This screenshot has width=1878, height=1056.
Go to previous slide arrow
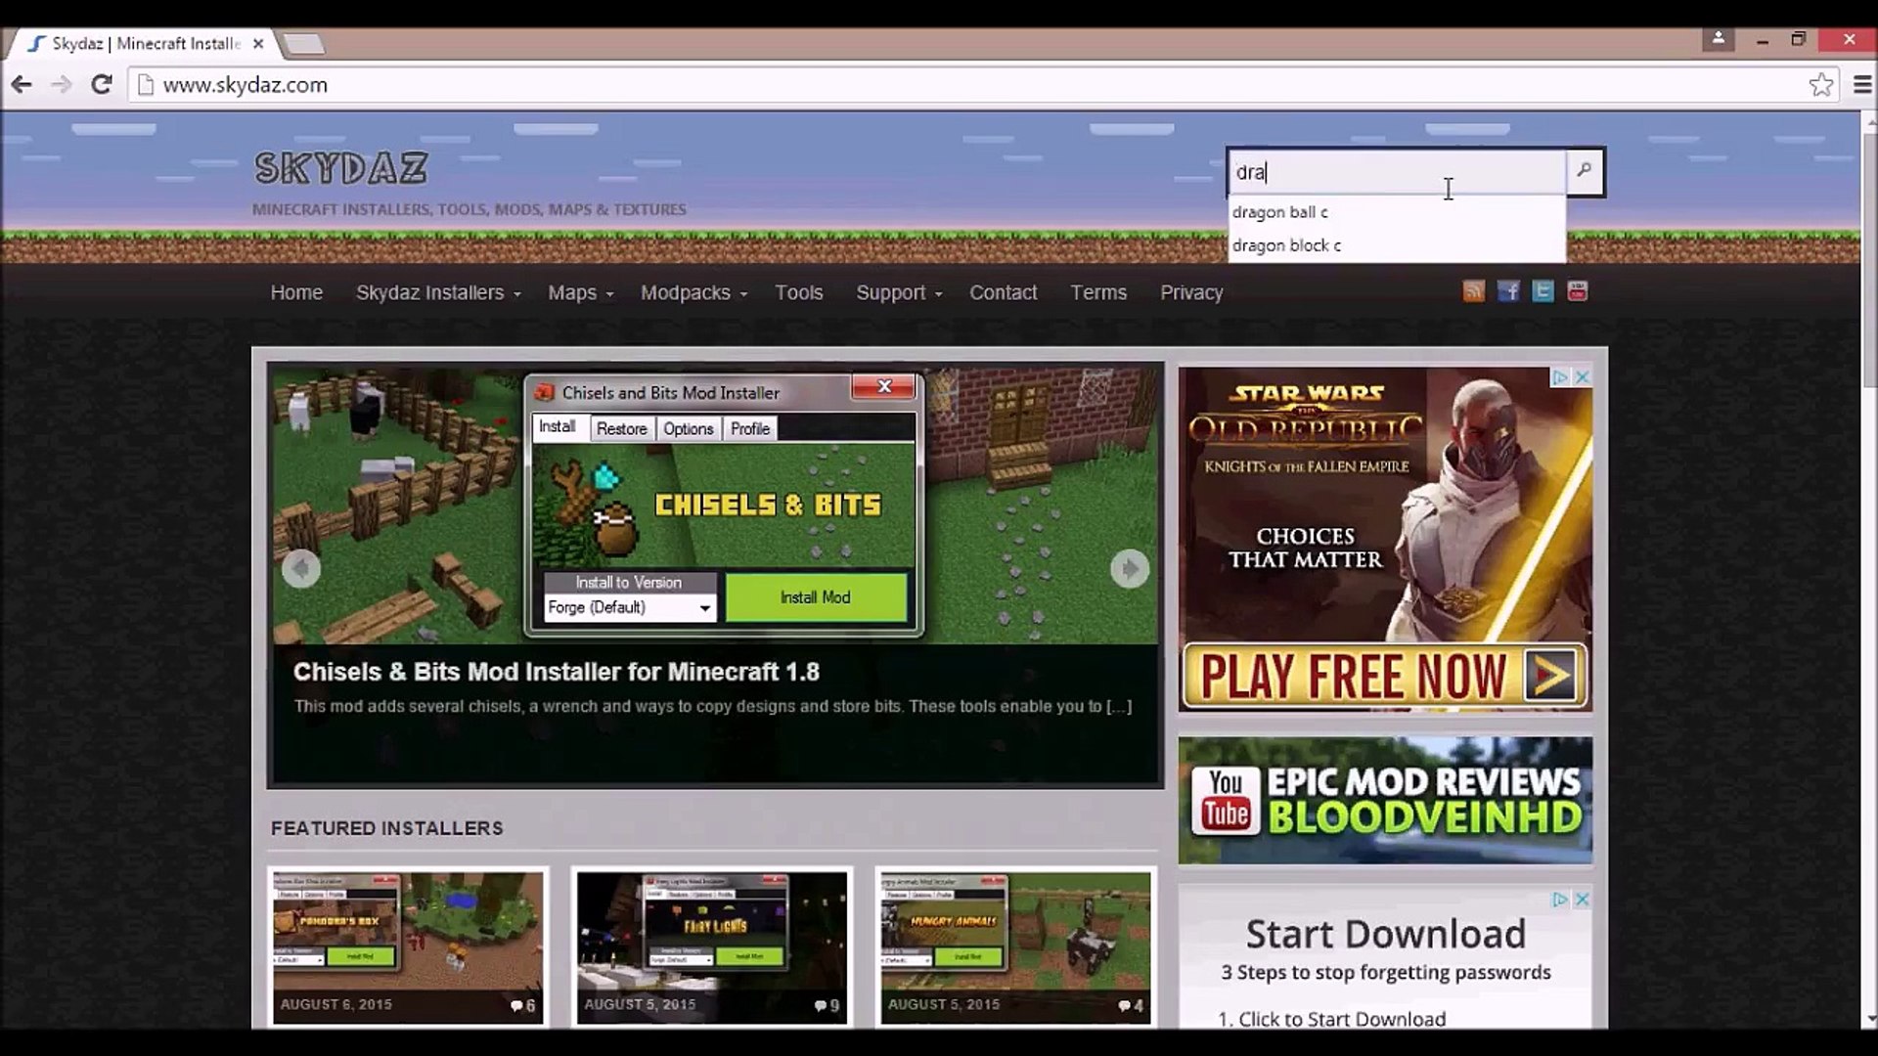(301, 568)
